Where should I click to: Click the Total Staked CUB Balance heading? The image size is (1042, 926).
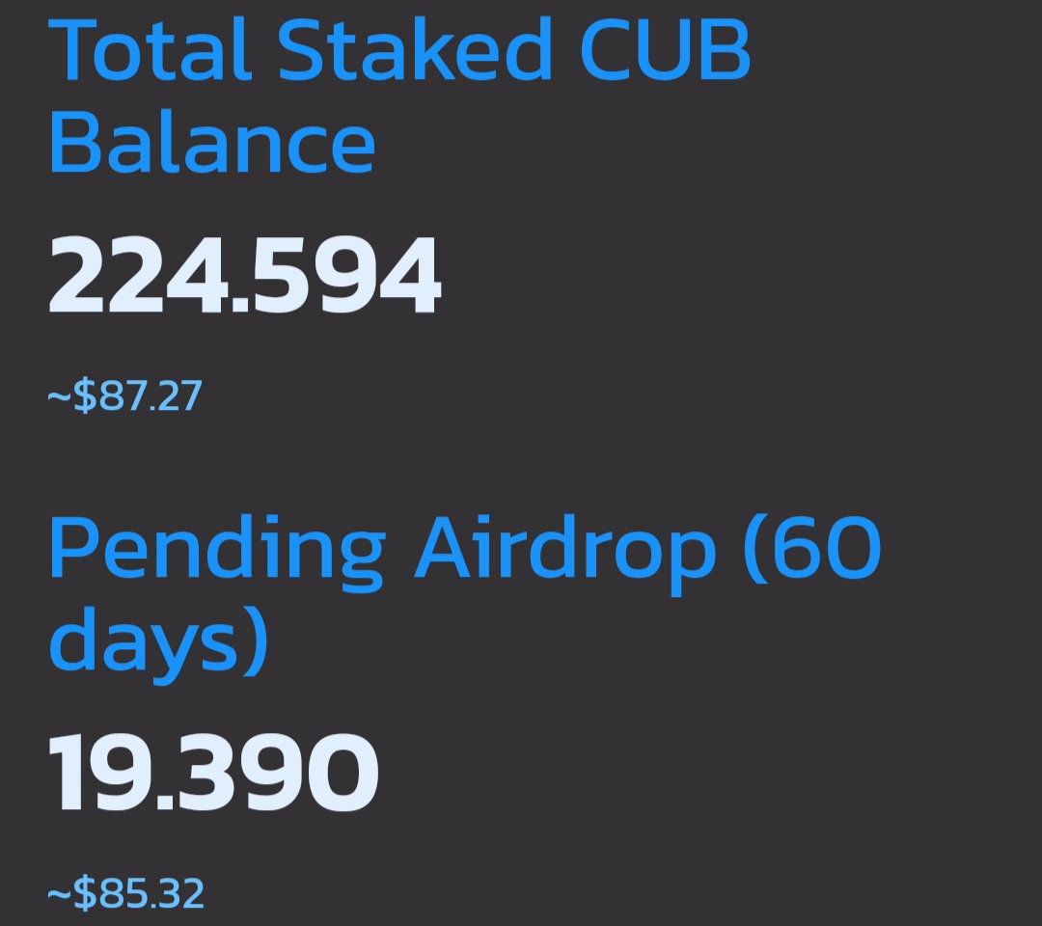coord(400,95)
